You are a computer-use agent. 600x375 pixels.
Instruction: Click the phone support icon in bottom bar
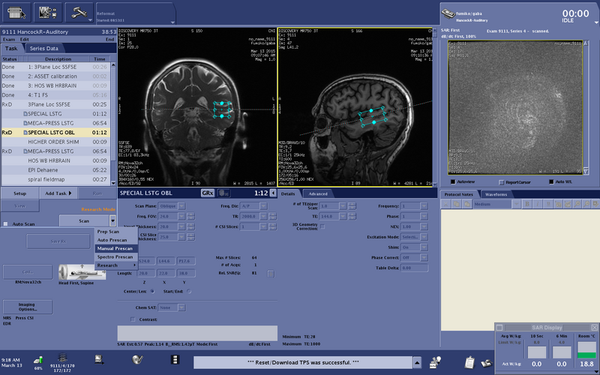[x=486, y=363]
